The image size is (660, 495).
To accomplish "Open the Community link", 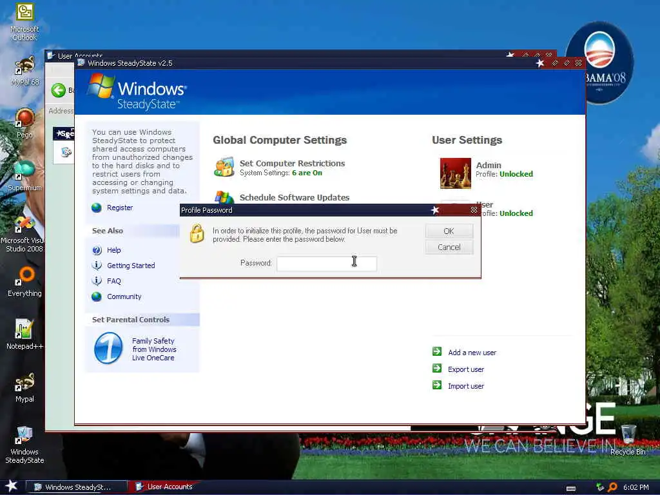I will point(124,296).
